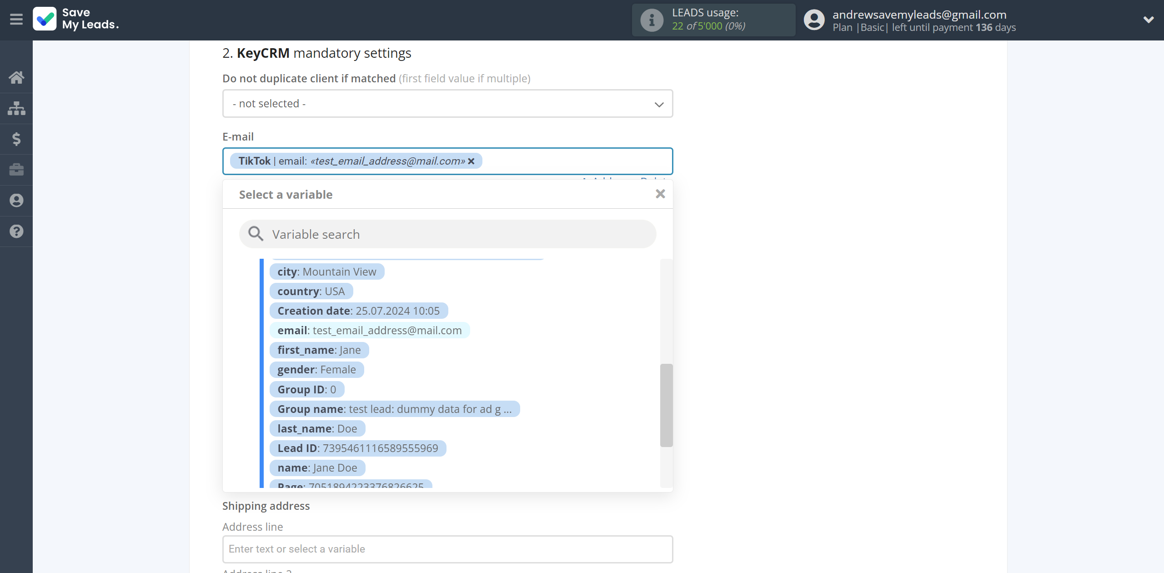
Task: Click the help/question mark sidebar icon
Action: tap(16, 231)
